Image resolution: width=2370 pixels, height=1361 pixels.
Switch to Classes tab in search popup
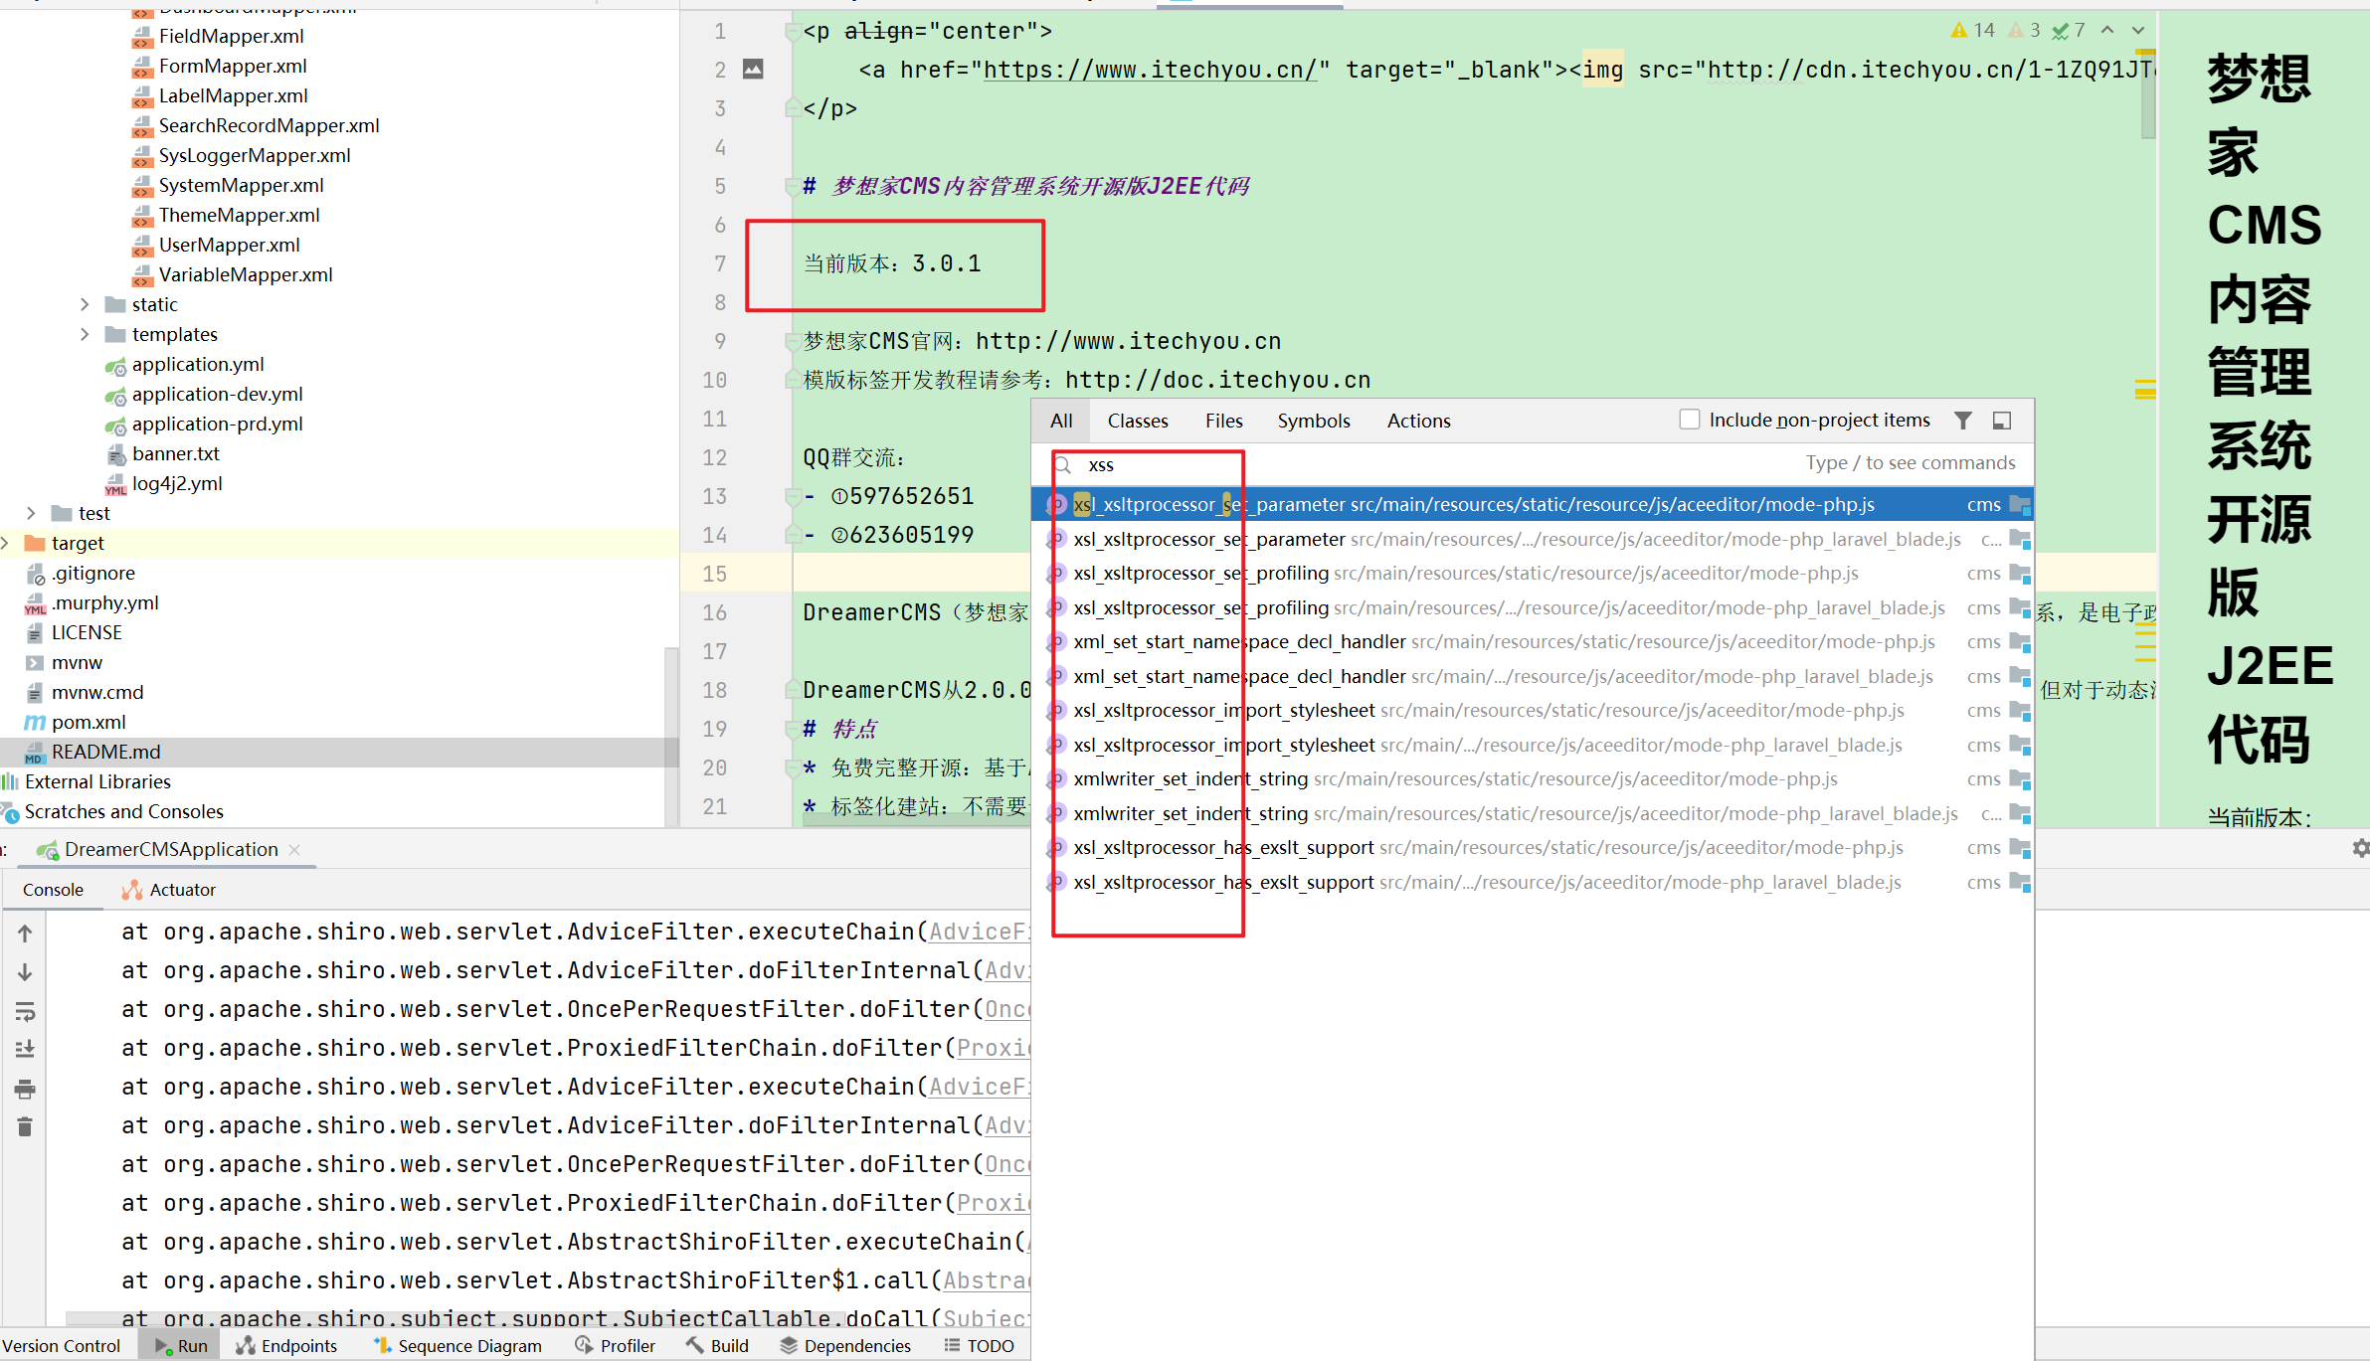1137,421
